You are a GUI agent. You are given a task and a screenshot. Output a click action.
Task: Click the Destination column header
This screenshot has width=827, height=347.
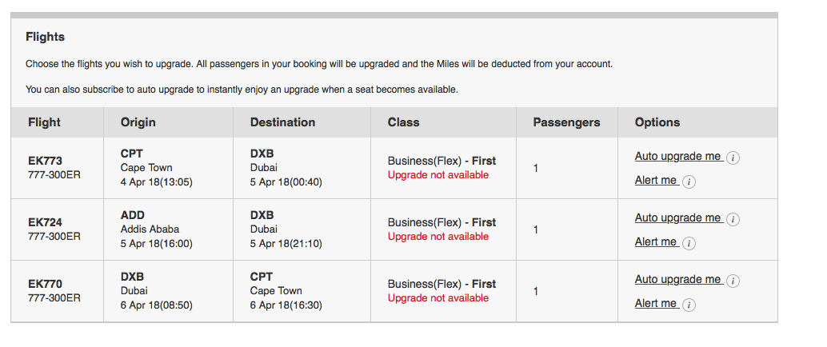282,122
